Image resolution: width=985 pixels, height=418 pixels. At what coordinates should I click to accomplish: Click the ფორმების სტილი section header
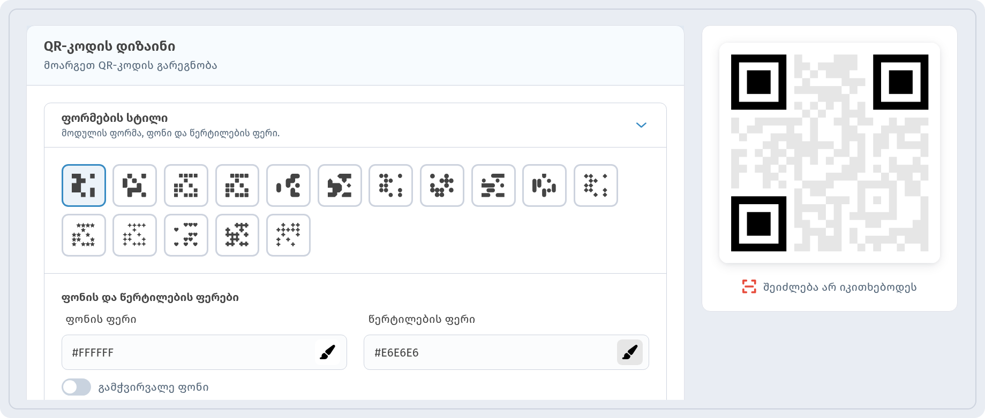coord(355,125)
